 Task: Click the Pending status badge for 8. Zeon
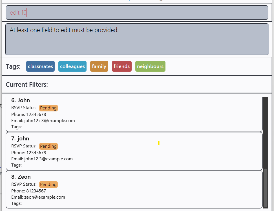click(48, 185)
